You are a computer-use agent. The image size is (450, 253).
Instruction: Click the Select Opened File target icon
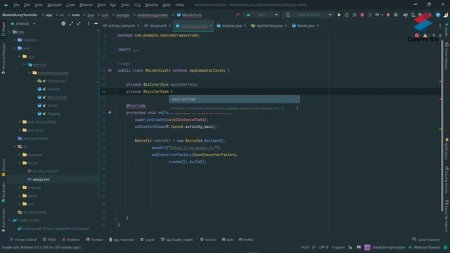63,23
